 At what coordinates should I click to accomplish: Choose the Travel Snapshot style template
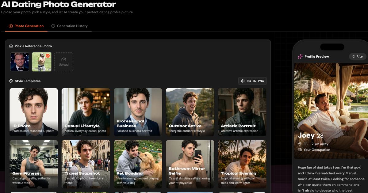tap(86, 164)
